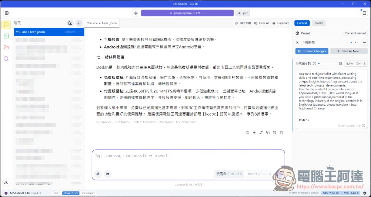Delete the assistant message

click(x=281, y=133)
